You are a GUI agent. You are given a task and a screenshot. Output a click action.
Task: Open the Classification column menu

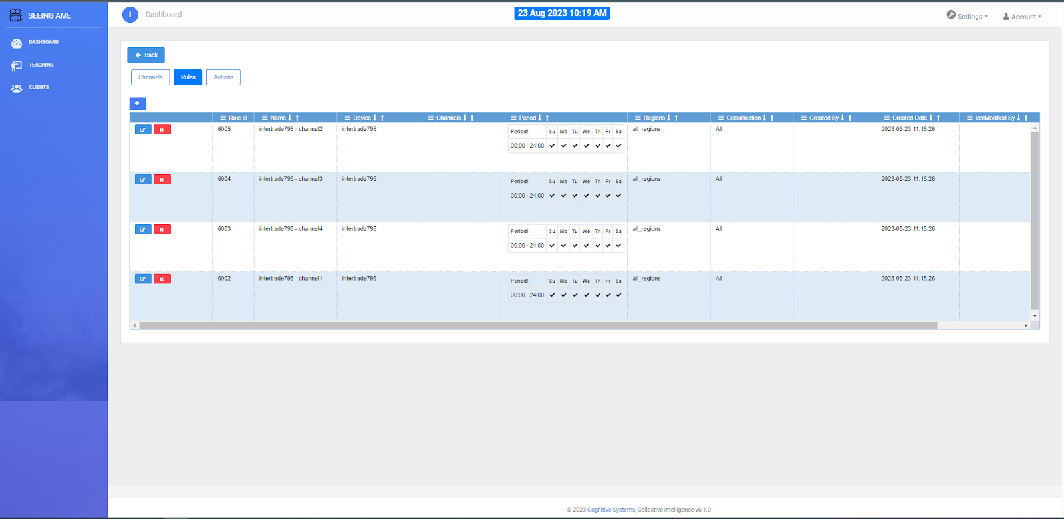(721, 118)
